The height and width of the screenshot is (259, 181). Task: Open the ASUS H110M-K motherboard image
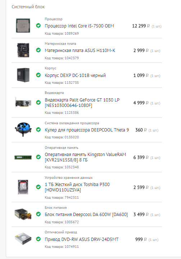pos(23,50)
